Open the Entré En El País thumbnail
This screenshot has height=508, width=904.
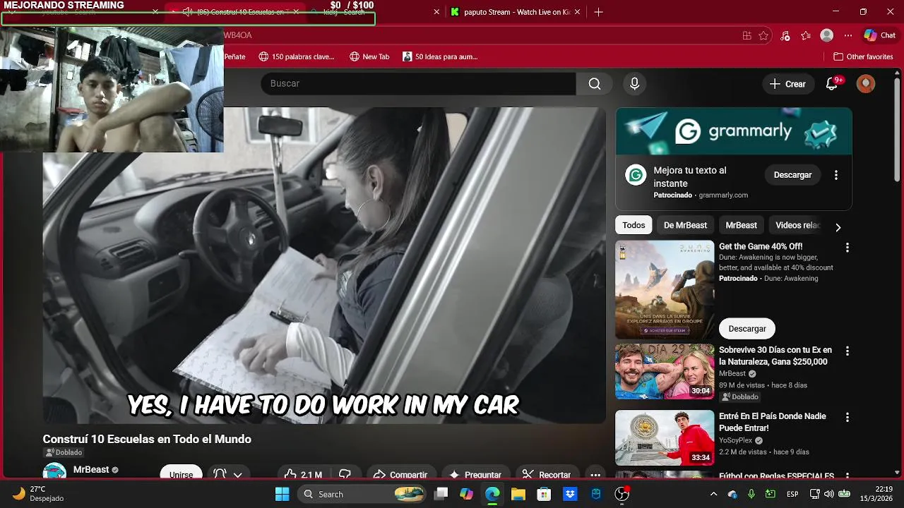click(665, 438)
